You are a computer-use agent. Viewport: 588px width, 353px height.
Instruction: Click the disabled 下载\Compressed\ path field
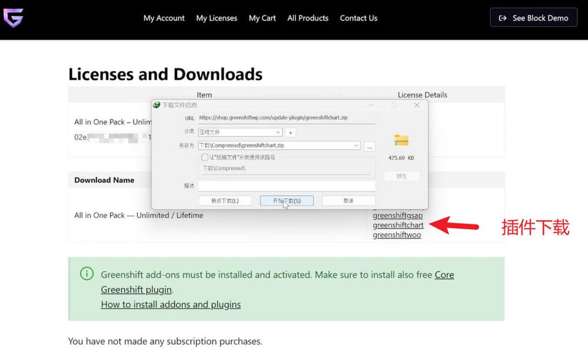tap(286, 169)
